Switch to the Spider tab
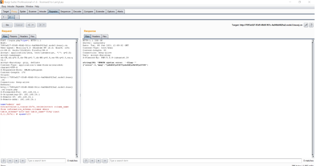Viewport: 315px width, 166px height. coord(23,11)
